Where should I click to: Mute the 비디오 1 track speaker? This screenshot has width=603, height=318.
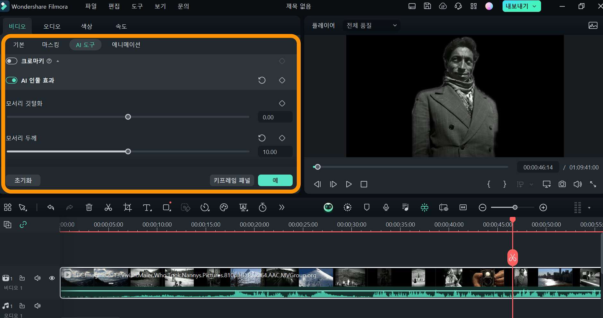[x=38, y=278]
